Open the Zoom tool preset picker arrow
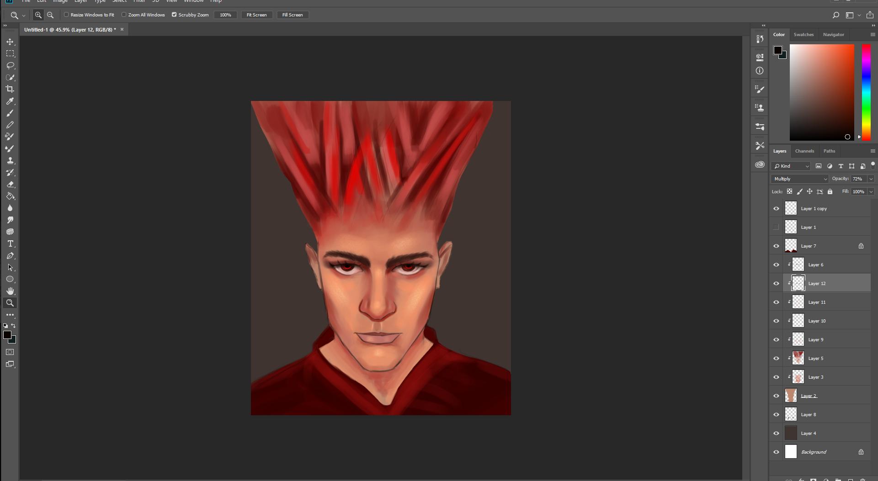Viewport: 878px width, 481px height. pos(24,16)
